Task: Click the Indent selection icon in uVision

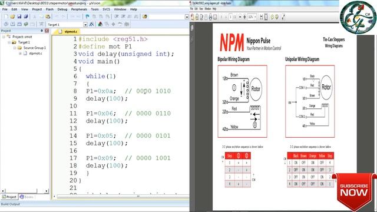Action: pos(117,16)
